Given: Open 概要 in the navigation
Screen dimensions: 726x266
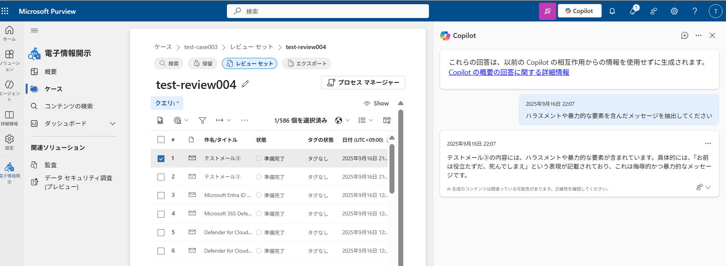Looking at the screenshot, I should click(51, 72).
